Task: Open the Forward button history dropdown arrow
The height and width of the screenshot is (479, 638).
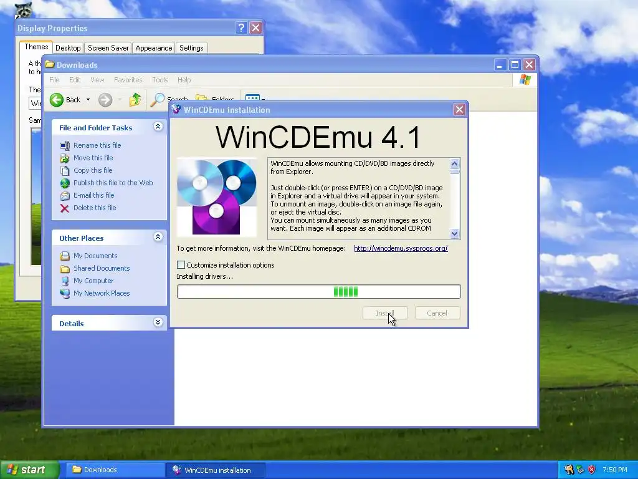Action: [x=120, y=100]
